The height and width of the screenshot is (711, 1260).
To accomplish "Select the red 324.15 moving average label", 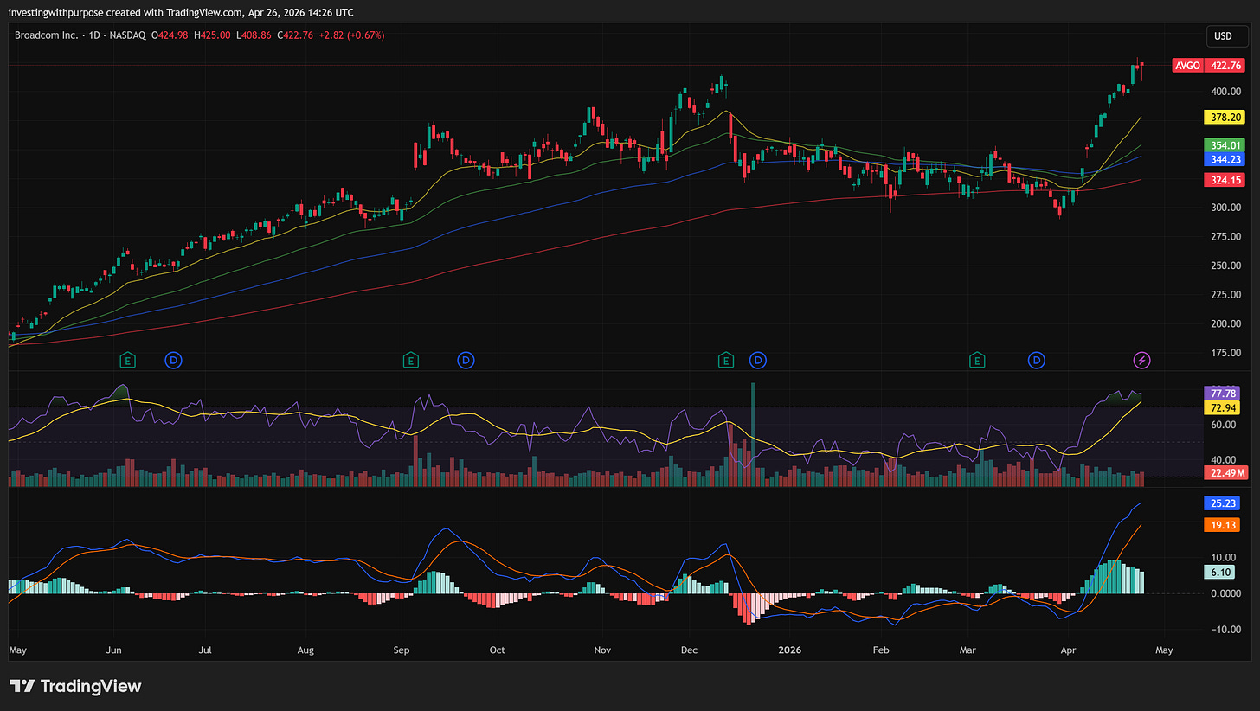I will [1225, 180].
